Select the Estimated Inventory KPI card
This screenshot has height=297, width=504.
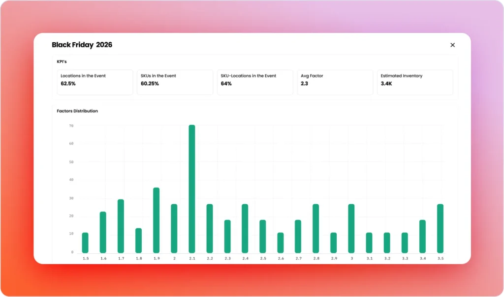[x=415, y=82]
